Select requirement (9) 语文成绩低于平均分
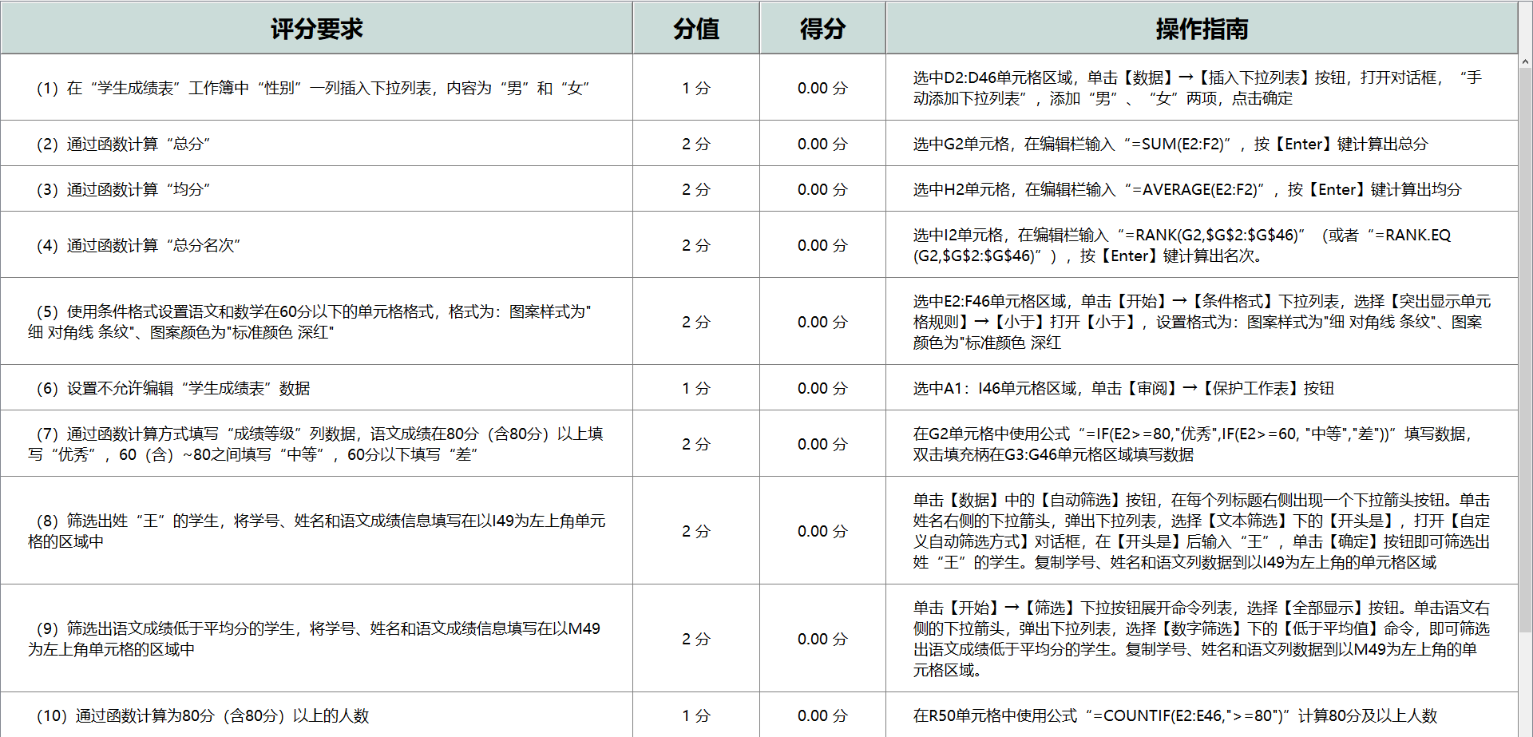The image size is (1533, 737). (315, 639)
